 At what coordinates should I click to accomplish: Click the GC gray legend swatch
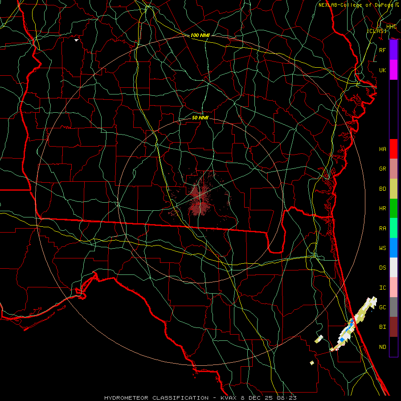tap(393, 307)
